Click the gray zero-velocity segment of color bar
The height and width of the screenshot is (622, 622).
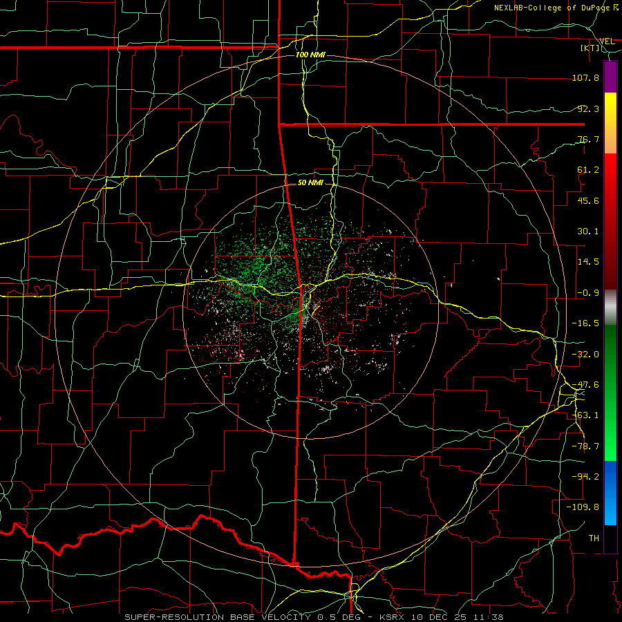pyautogui.click(x=610, y=308)
